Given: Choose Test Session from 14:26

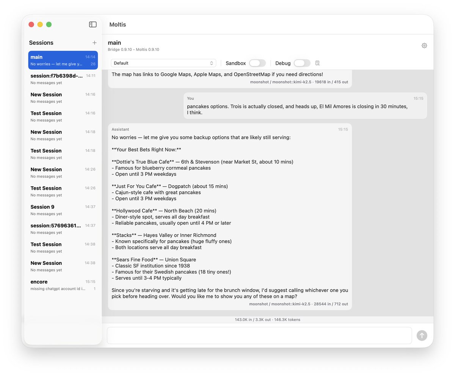Looking at the screenshot, I should click(63, 191).
